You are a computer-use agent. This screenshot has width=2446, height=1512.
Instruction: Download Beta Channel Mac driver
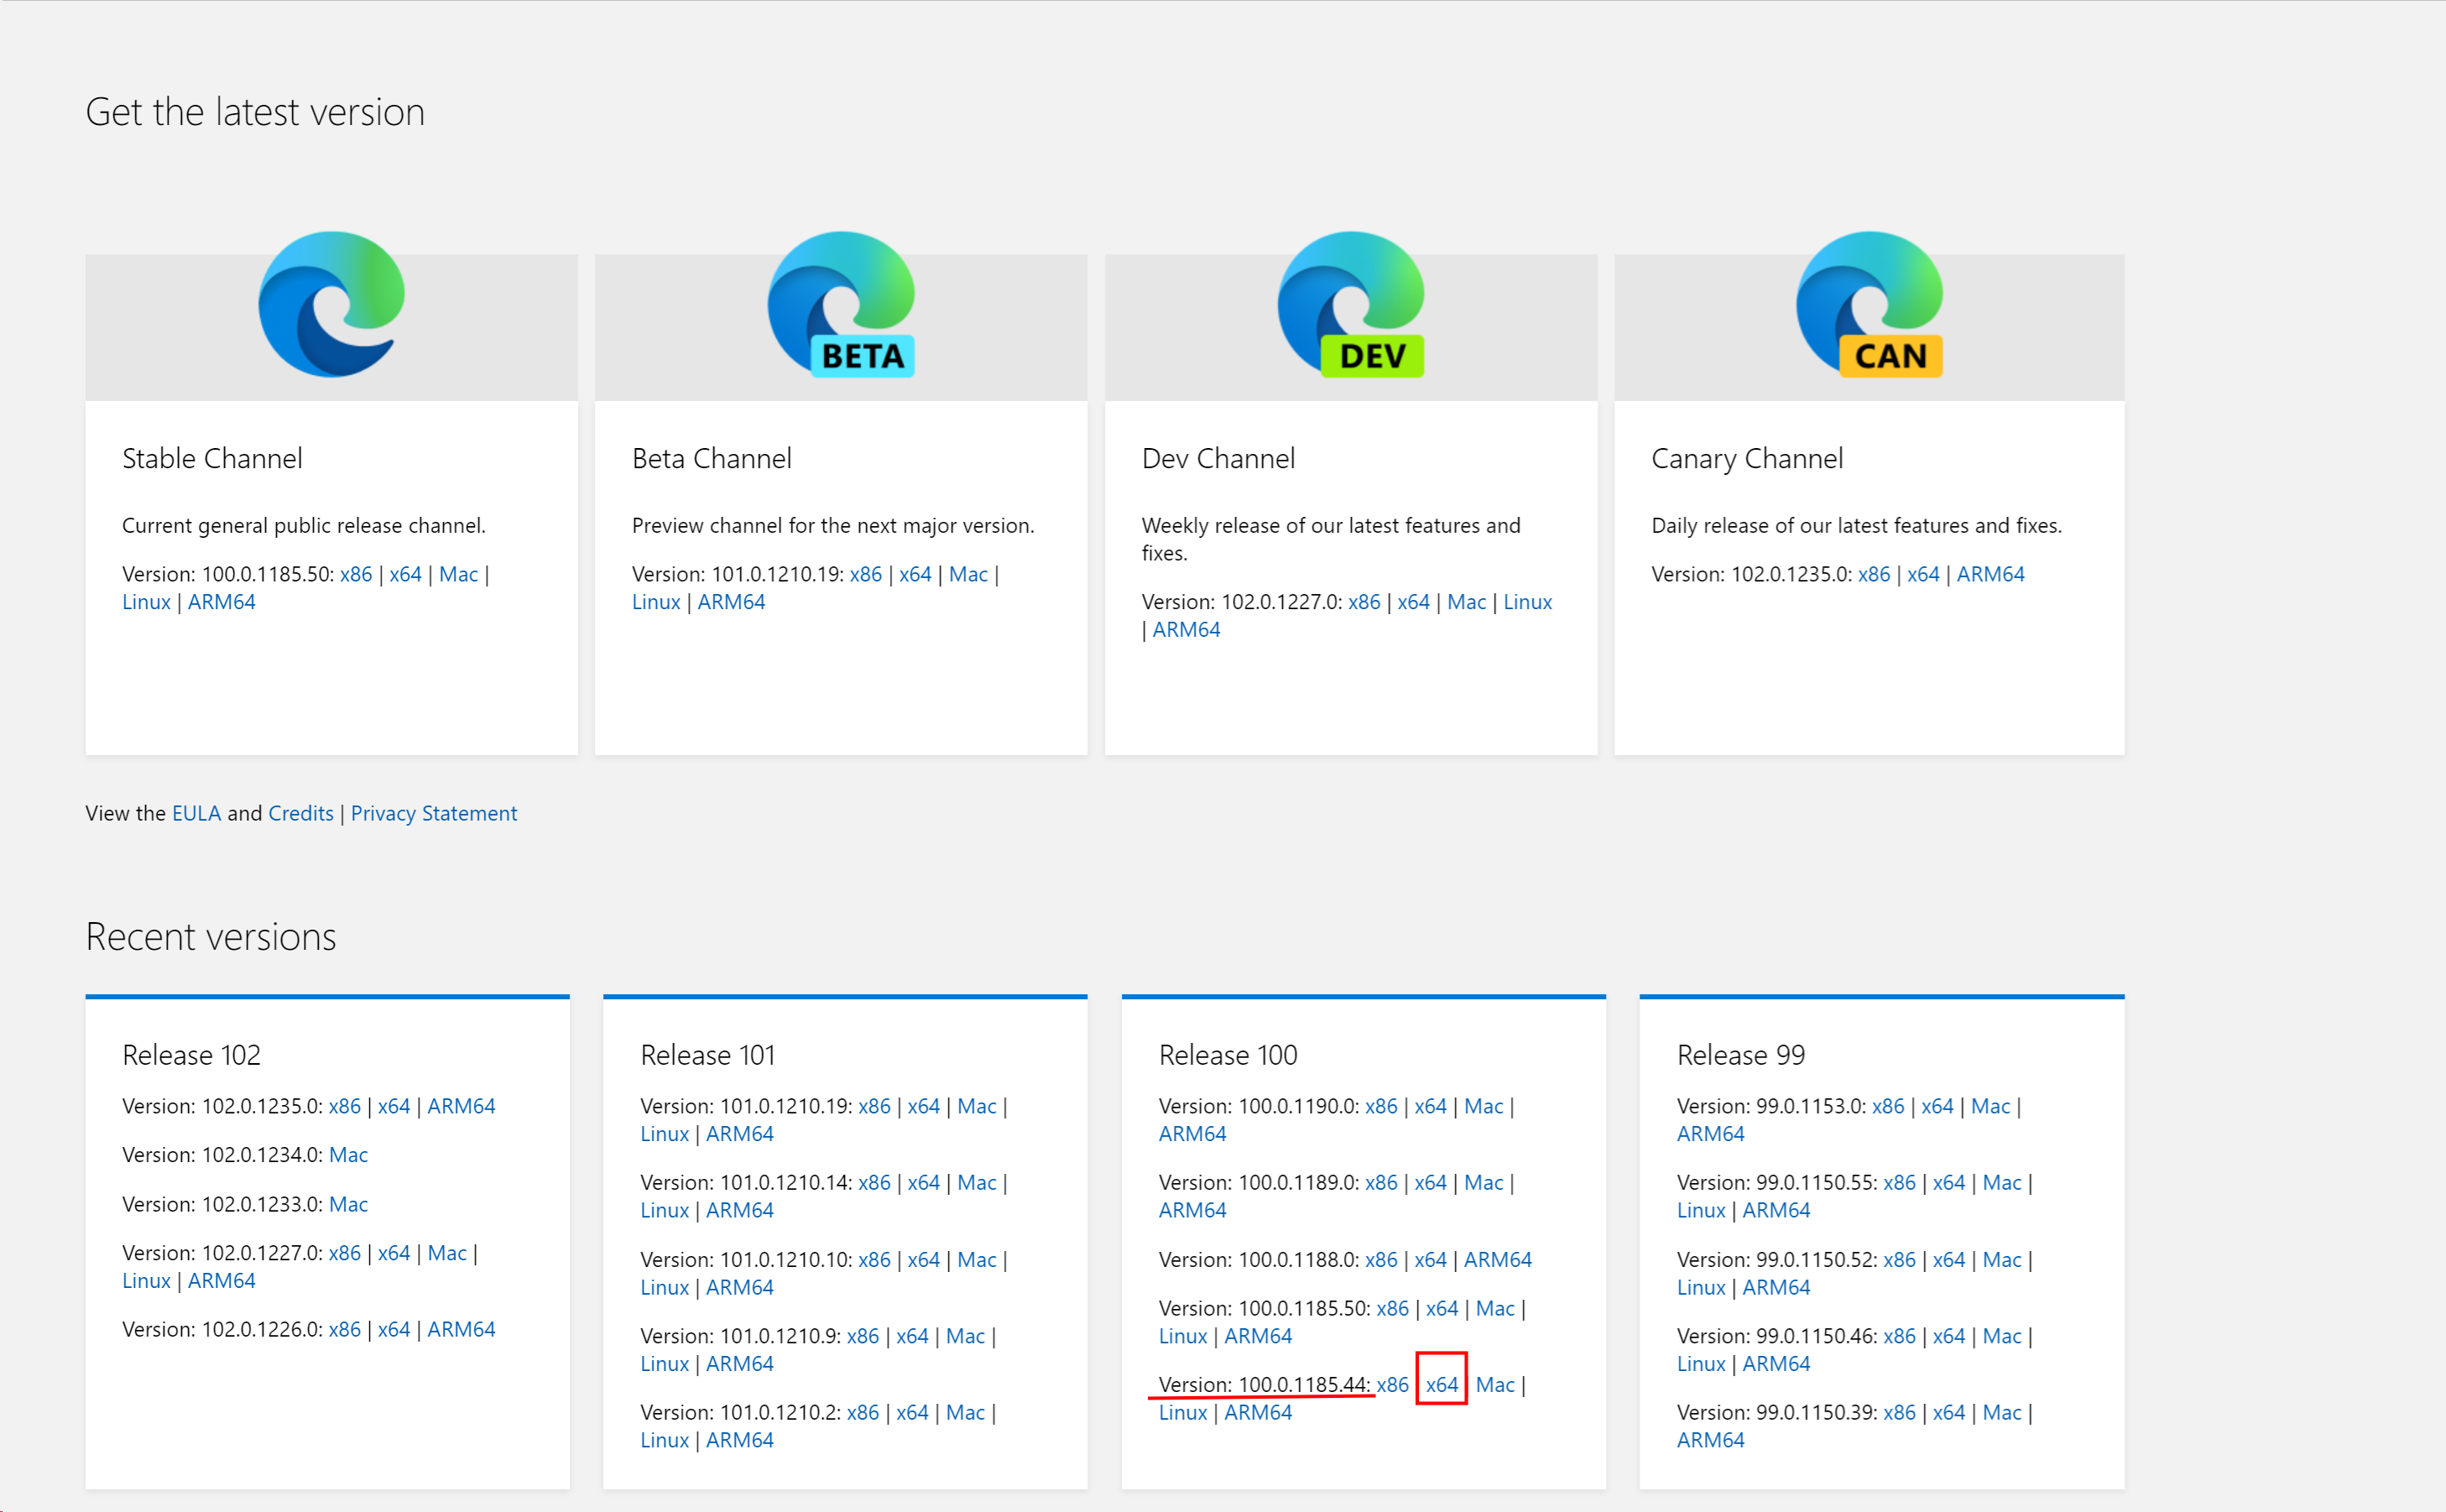pos(968,574)
